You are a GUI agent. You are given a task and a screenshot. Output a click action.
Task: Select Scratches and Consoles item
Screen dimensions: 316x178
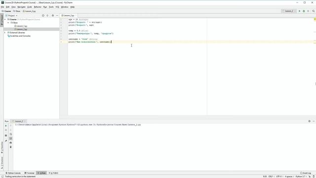(x=19, y=36)
